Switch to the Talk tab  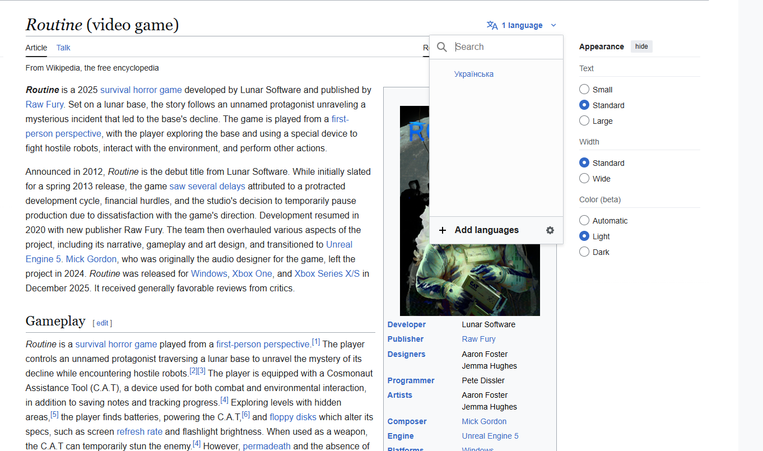63,48
